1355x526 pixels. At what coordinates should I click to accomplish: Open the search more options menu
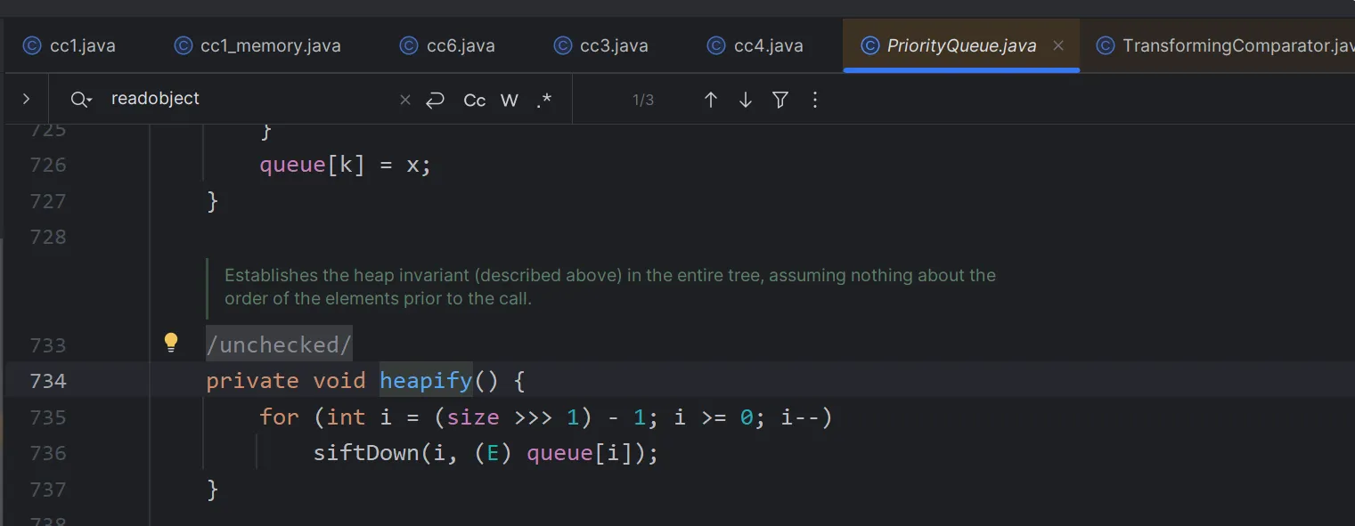814,100
